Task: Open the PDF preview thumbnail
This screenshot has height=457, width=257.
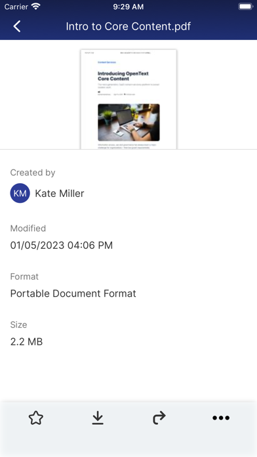Action: [128, 99]
